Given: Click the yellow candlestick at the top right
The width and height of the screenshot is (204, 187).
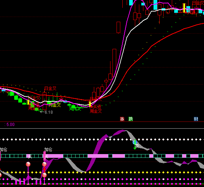Looking at the screenshot, I should coord(184,8).
